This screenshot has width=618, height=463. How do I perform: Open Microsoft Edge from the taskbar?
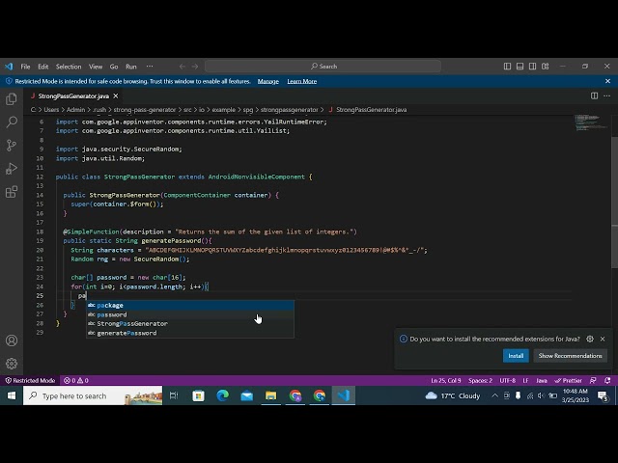point(222,395)
